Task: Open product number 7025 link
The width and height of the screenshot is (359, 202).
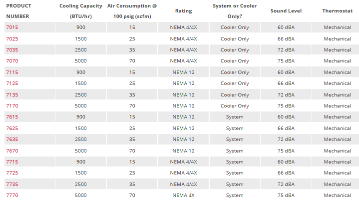Action: 12,38
